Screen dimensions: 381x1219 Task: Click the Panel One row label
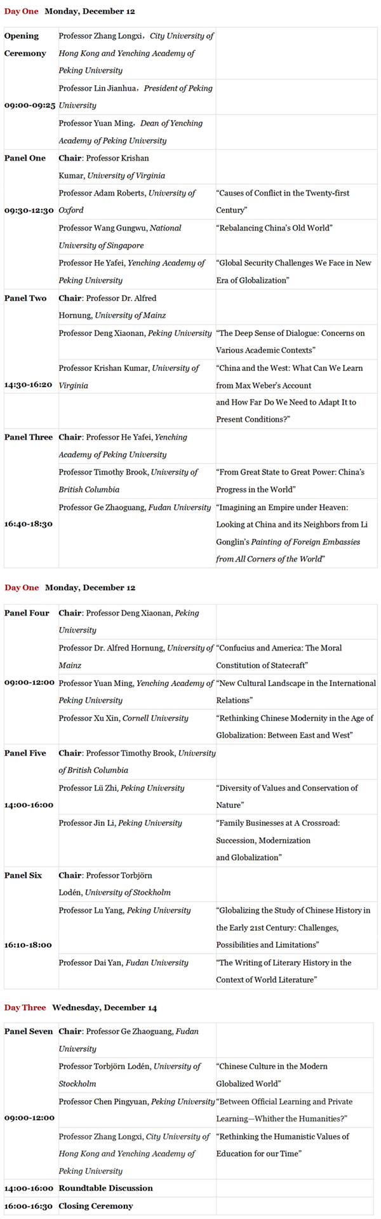coord(25,158)
